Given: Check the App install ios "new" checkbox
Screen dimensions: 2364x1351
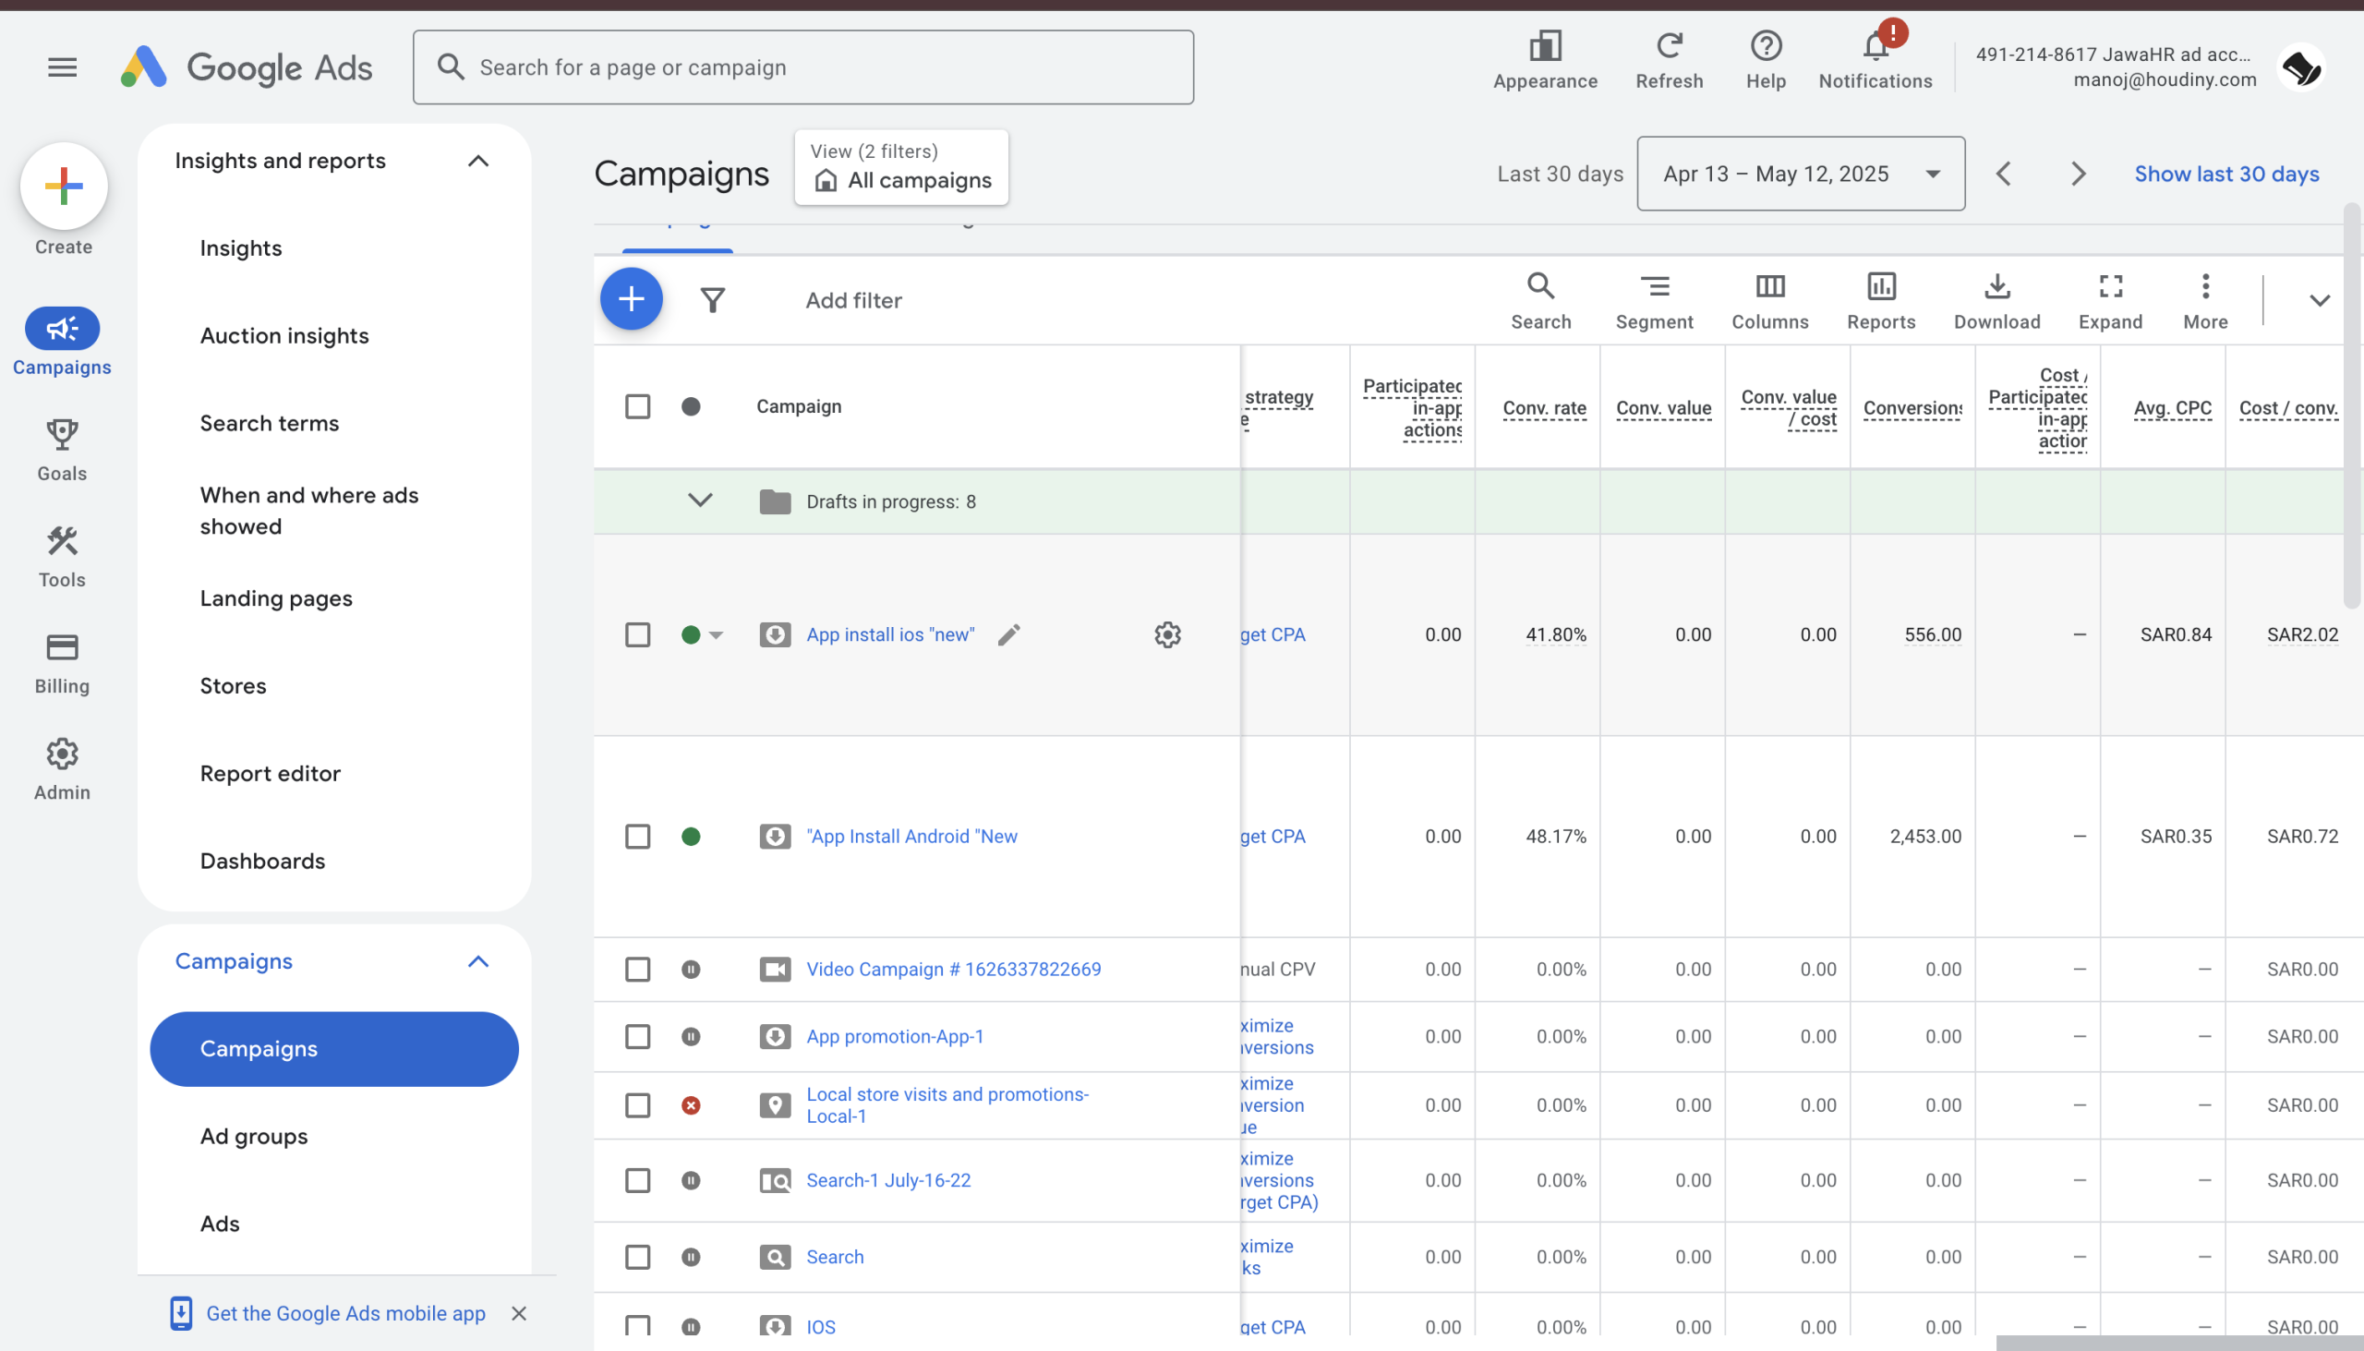Looking at the screenshot, I should (x=637, y=634).
